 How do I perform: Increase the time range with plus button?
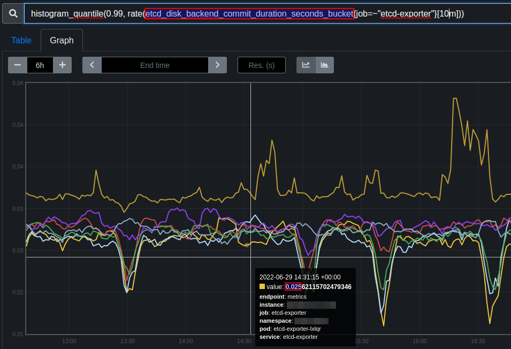point(62,65)
